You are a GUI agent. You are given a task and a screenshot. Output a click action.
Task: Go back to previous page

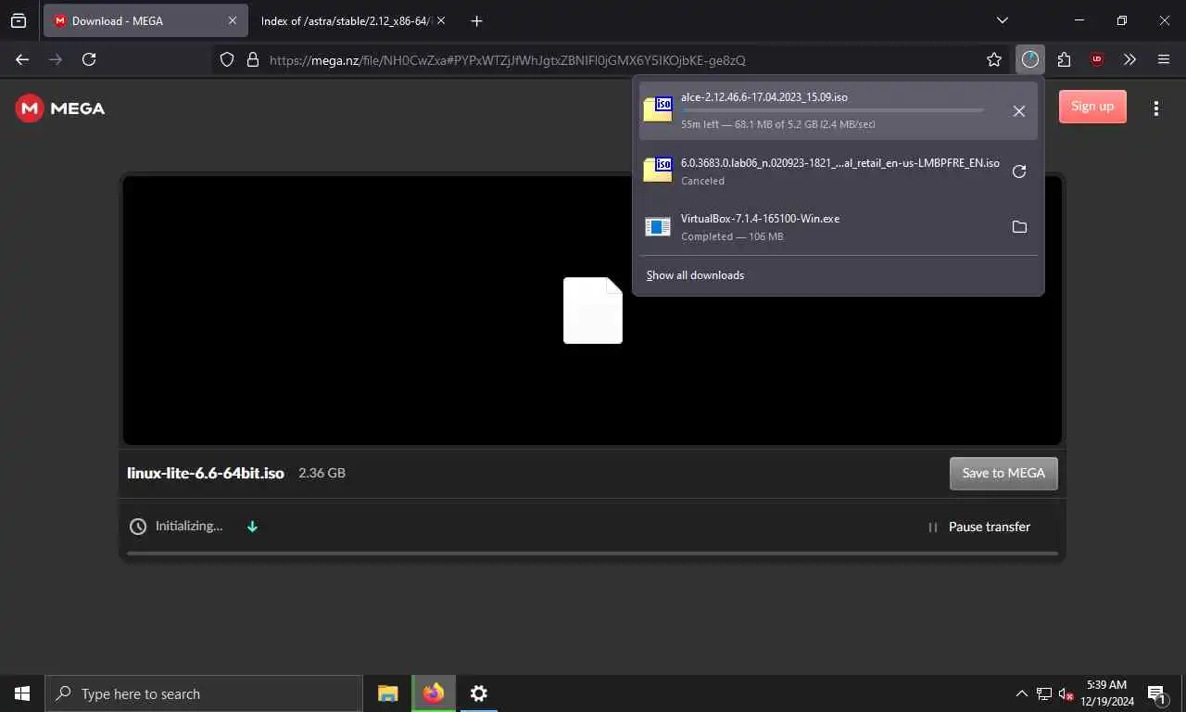[22, 59]
